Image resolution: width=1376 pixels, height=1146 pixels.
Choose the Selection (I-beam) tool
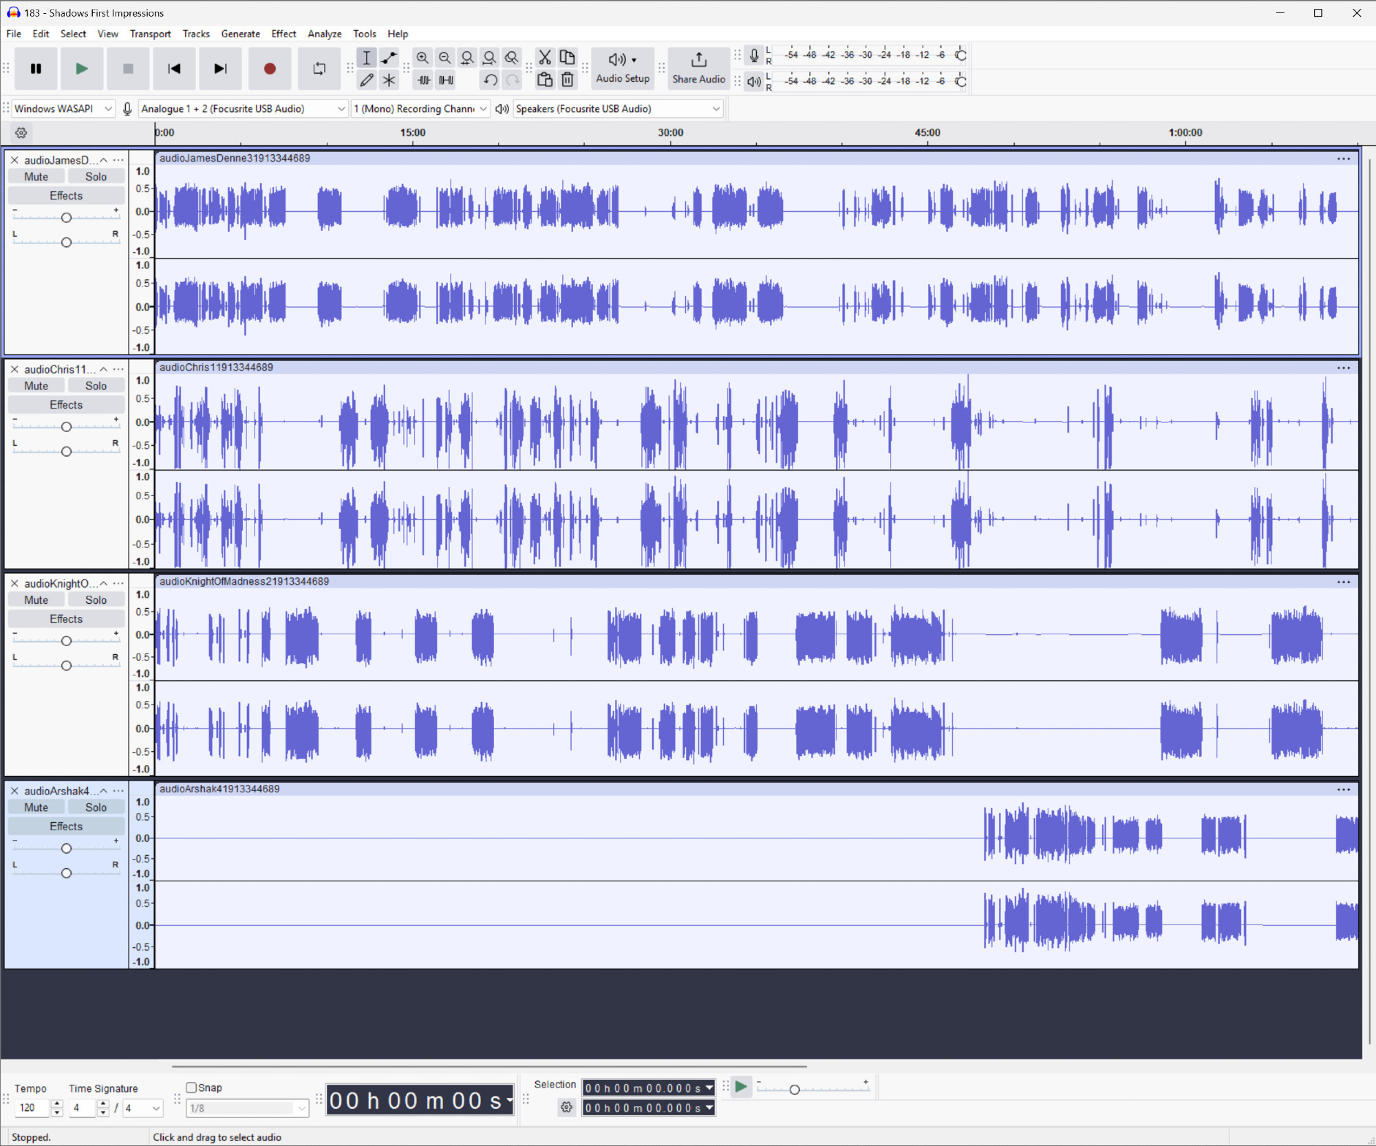coord(367,58)
